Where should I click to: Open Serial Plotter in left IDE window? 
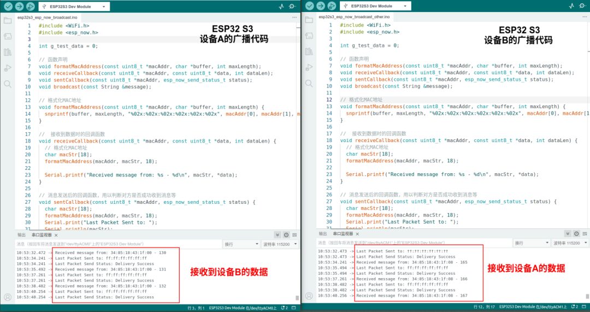coord(281,7)
